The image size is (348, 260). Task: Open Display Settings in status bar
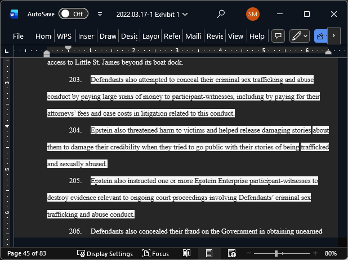(x=105, y=253)
